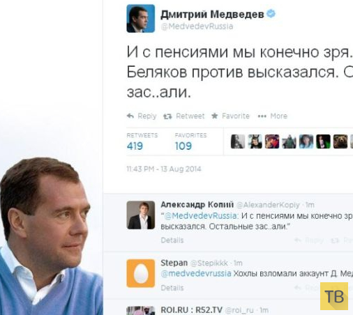Image resolution: width=353 pixels, height=315 pixels.
Task: Click the @MedvedevRussia mention in the first reply
Action: pos(202,216)
